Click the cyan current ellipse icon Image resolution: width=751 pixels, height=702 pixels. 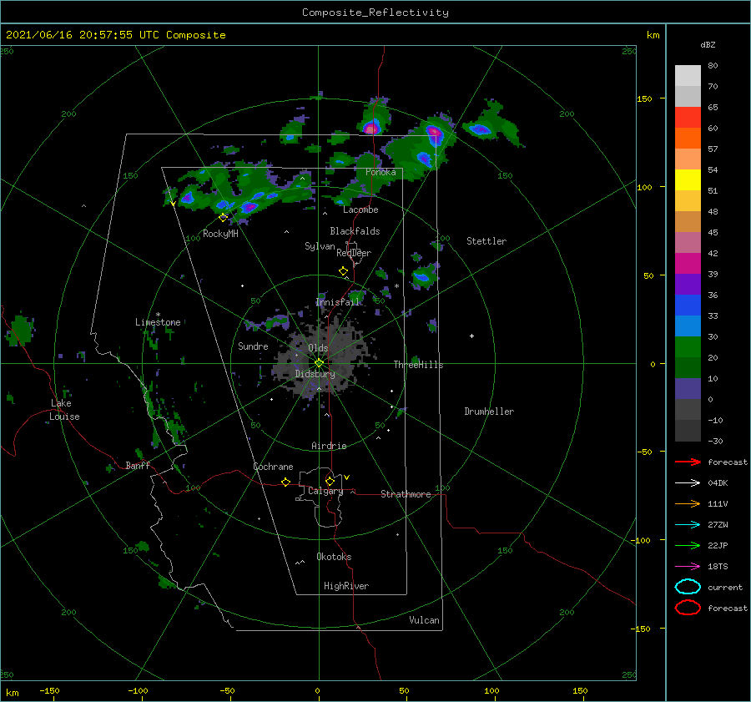point(688,587)
